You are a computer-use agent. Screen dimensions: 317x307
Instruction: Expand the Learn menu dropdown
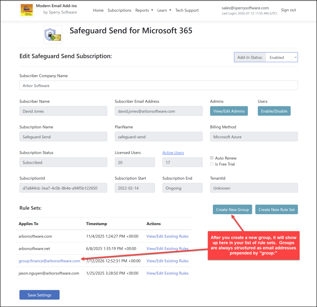pyautogui.click(x=164, y=10)
